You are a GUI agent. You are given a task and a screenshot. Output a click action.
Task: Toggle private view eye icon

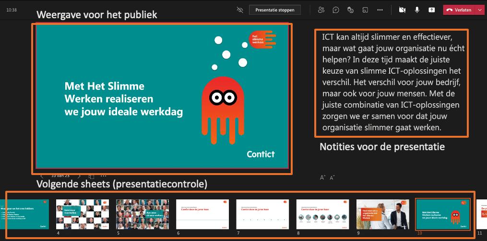pyautogui.click(x=240, y=10)
